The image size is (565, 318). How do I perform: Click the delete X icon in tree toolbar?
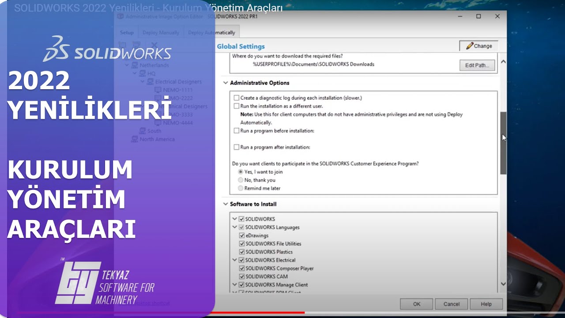154,45
